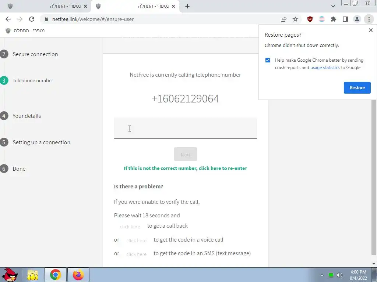Click the verification code input field
Screen dimensions: 377x282
point(186,128)
